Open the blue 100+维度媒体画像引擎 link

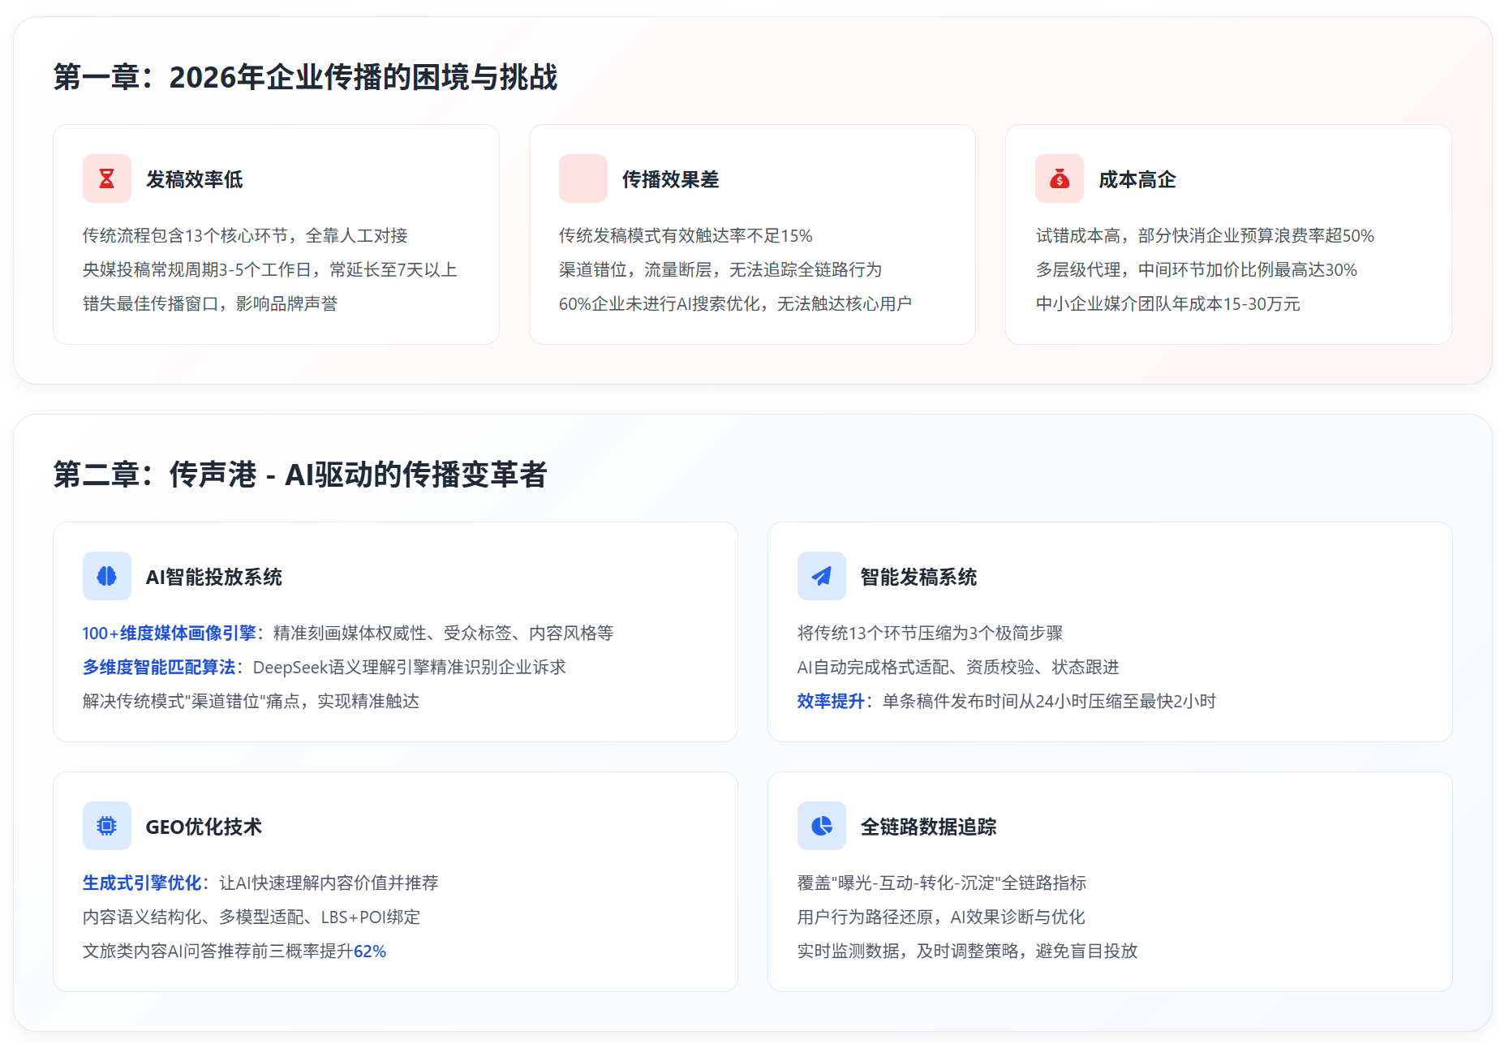[169, 633]
